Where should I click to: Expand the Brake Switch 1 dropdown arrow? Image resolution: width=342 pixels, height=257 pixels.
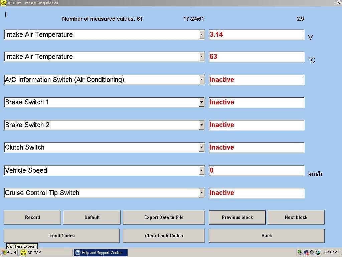(201, 102)
